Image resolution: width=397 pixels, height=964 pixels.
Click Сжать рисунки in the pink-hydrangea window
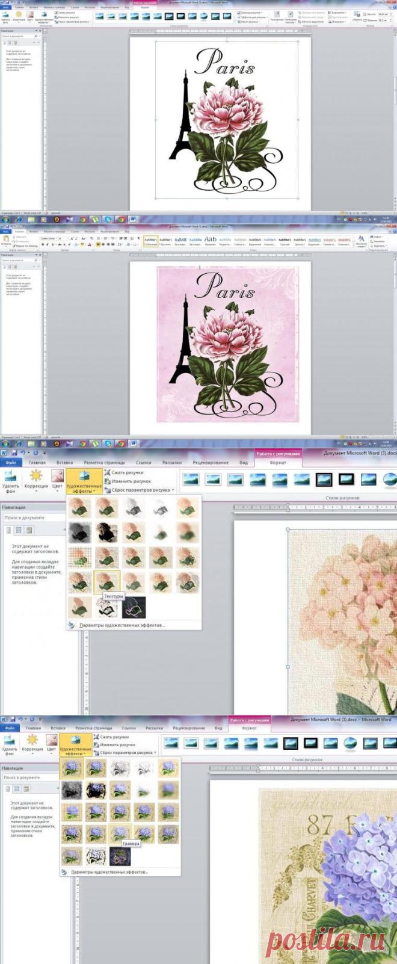[123, 472]
